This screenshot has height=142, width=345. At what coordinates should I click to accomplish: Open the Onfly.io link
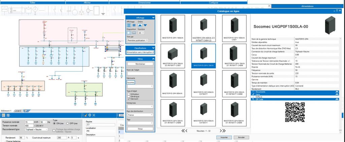click(x=258, y=97)
